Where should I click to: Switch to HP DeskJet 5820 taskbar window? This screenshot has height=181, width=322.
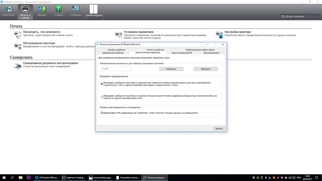click(x=47, y=178)
